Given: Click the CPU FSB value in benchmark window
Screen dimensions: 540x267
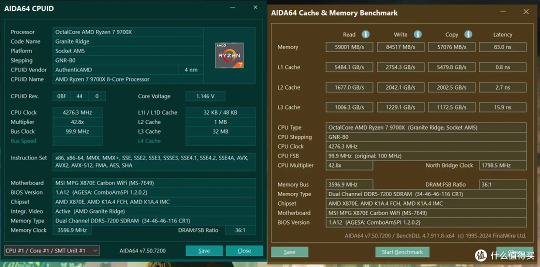Looking at the screenshot, I should tap(426, 155).
